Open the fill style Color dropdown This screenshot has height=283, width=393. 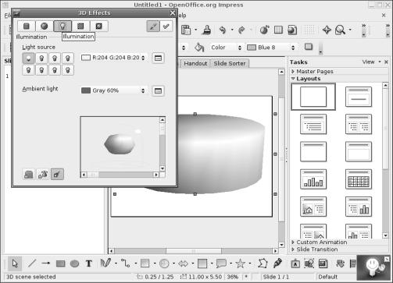pos(226,48)
